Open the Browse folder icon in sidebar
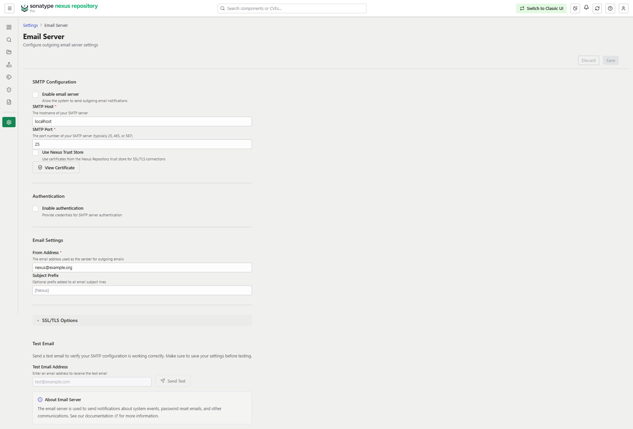 coord(9,52)
